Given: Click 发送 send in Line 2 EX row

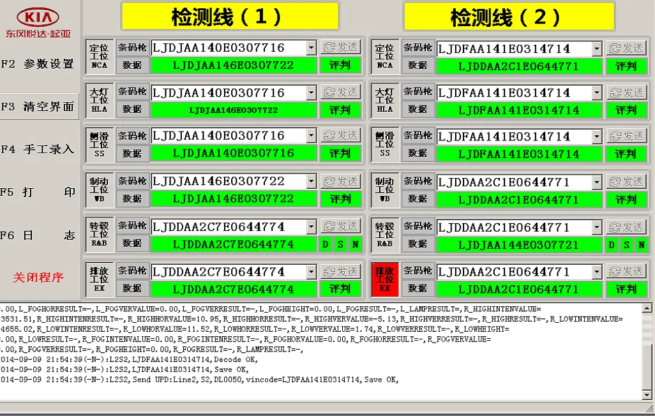Looking at the screenshot, I should pyautogui.click(x=626, y=272).
